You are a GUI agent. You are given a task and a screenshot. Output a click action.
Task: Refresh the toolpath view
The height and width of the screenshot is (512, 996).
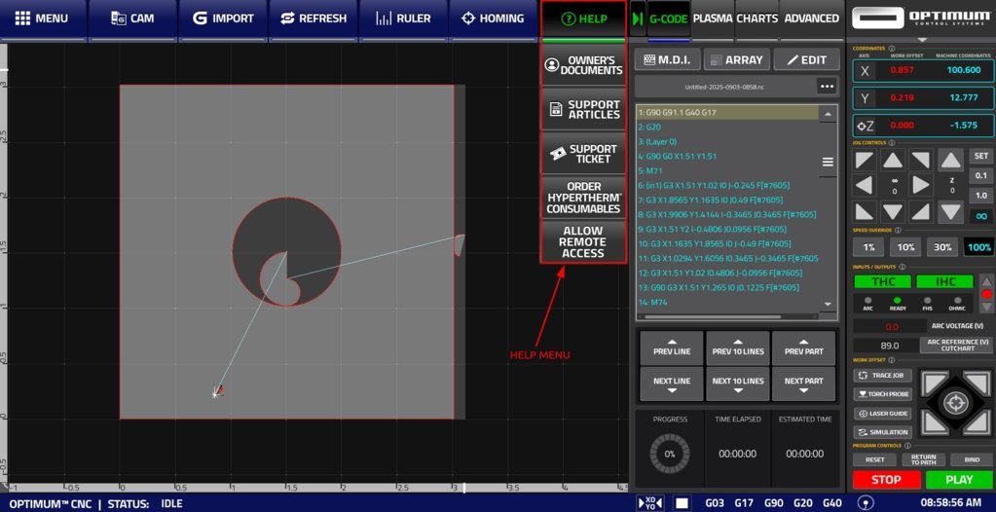[314, 18]
